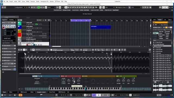The height and width of the screenshot is (98, 174).
Task: Toggle global Mute M button in toolbar
Action: [x=32, y=7]
